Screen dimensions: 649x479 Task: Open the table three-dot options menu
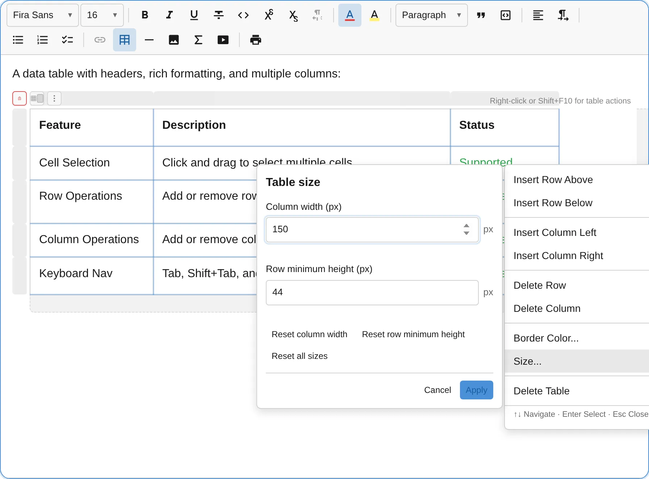[54, 98]
